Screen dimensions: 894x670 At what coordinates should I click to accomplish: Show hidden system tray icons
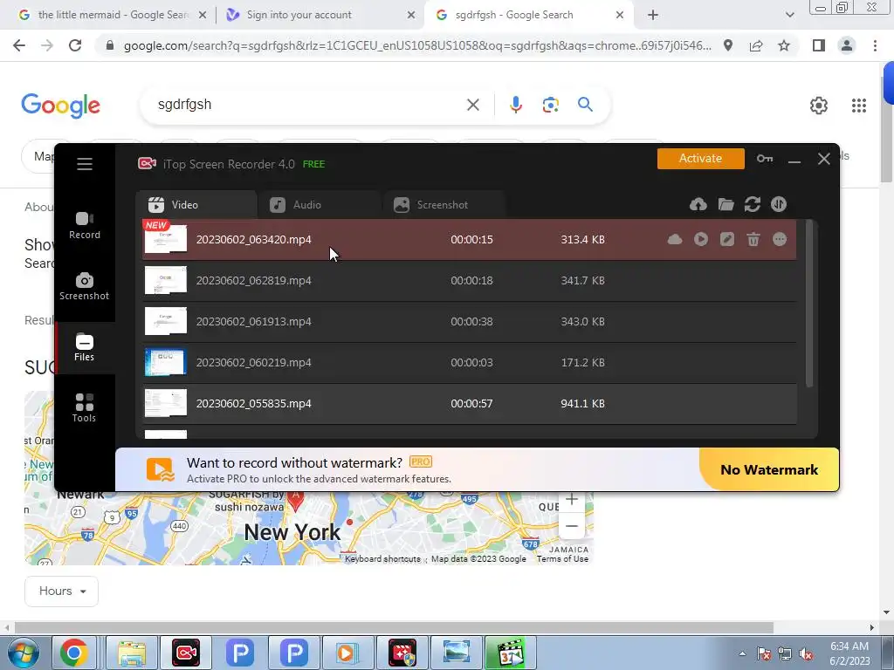click(x=742, y=653)
